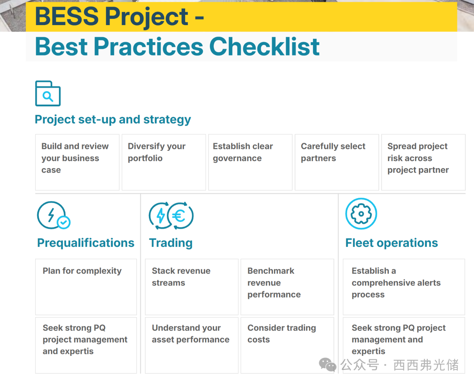474x384 pixels.
Task: Select the 'Build and review your business case' card
Action: [77, 162]
